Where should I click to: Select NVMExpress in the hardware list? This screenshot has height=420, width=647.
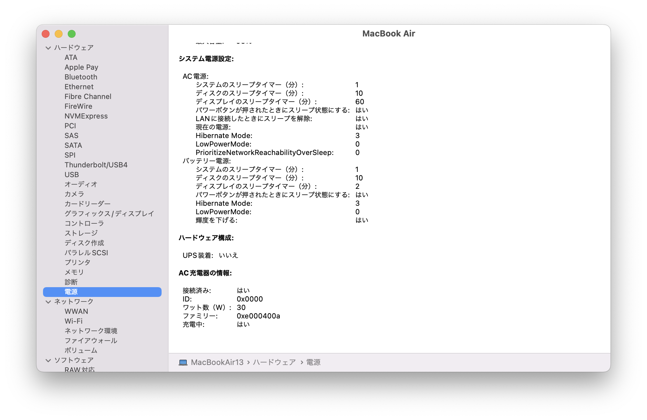[86, 116]
